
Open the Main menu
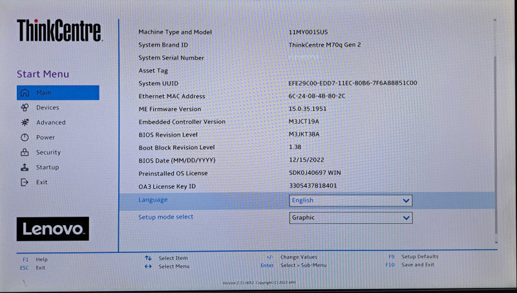coord(58,92)
